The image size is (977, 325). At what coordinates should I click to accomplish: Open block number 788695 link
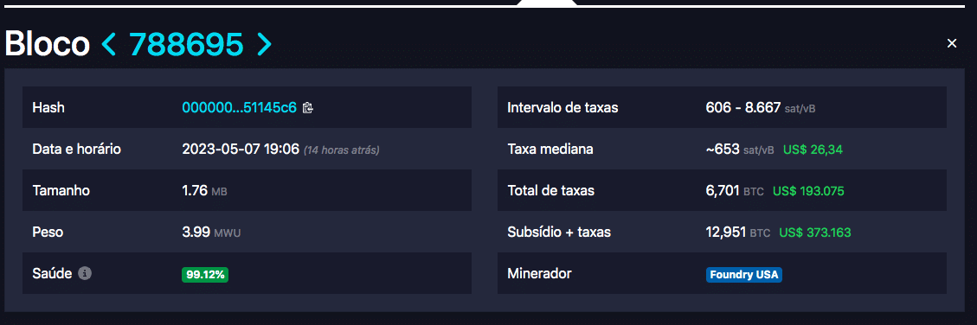[x=186, y=44]
